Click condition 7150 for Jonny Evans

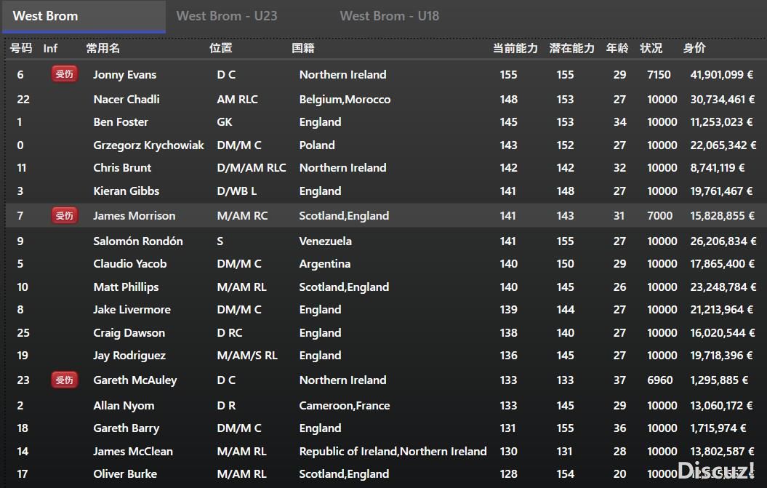tap(659, 74)
